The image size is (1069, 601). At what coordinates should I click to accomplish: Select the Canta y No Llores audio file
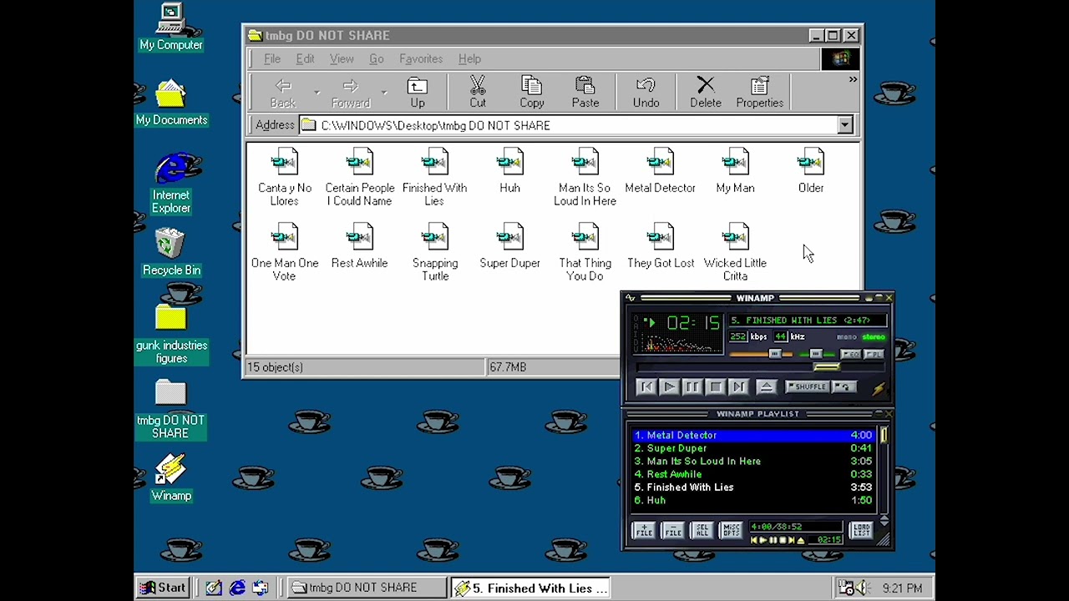pyautogui.click(x=284, y=177)
